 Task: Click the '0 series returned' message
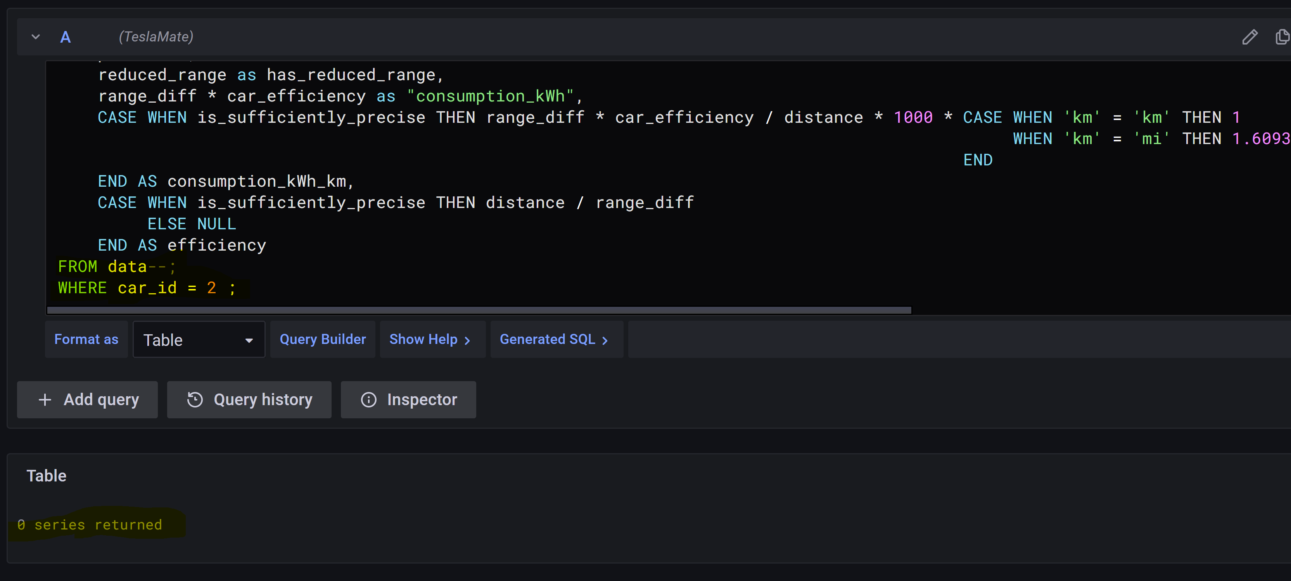(x=90, y=524)
